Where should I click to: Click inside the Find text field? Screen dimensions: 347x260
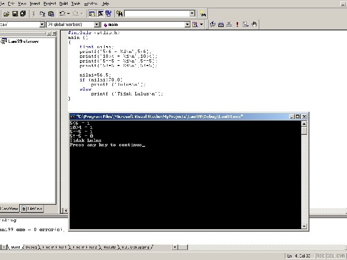coord(157,13)
